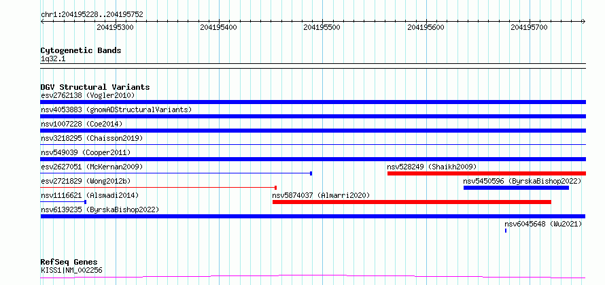Click the blue end marker of esv2627051
Image resolution: width=605 pixels, height=285 pixels.
coord(311,173)
